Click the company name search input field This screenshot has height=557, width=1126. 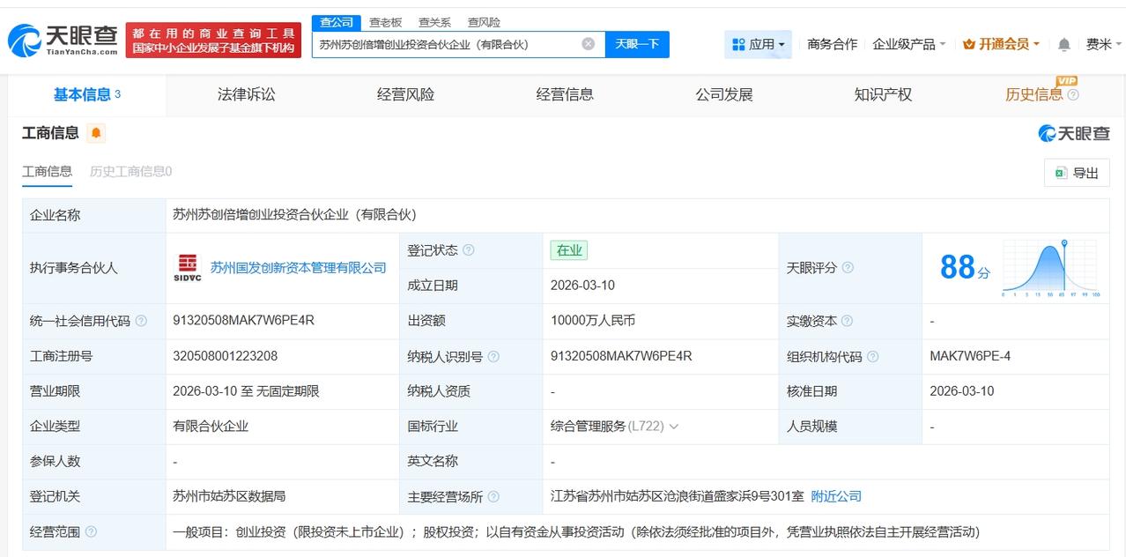(445, 44)
